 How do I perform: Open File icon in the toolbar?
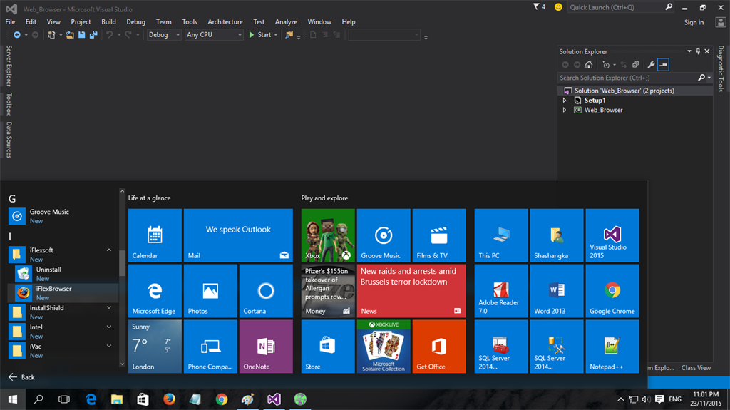pos(71,35)
